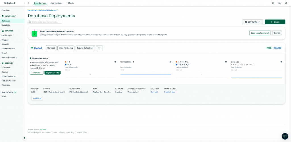Click the System Status All Good link
The height and width of the screenshot is (142, 291).
click(x=43, y=130)
